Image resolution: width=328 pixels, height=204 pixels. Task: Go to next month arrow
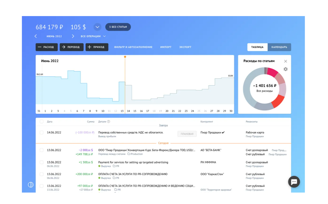pyautogui.click(x=73, y=36)
